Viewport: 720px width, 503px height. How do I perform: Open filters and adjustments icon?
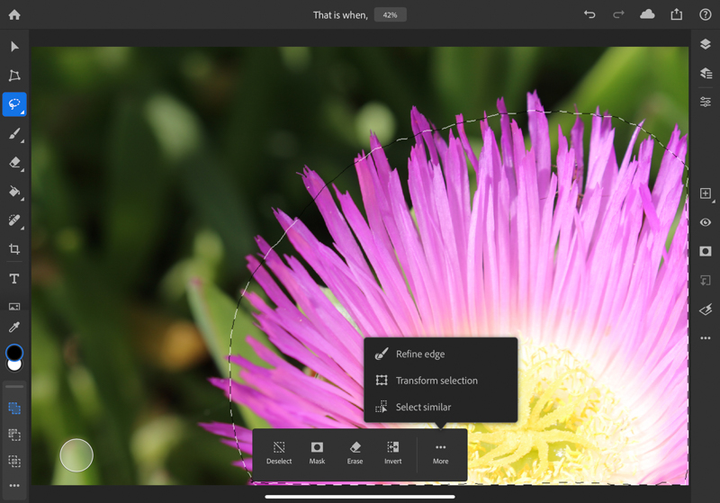click(x=706, y=310)
